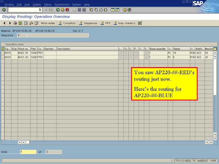This screenshot has width=219, height=164.
Task: Open the Edit menu
Action: (x=19, y=4)
